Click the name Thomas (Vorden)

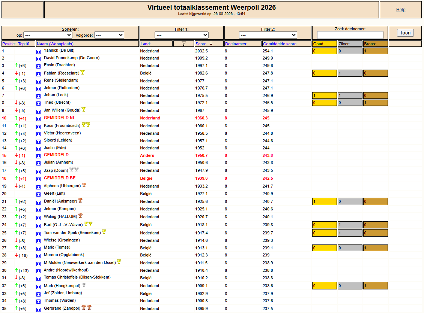coord(60,301)
